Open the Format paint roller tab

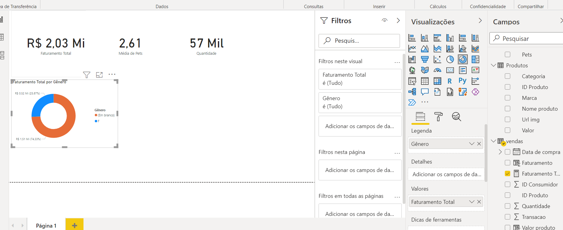(x=439, y=116)
